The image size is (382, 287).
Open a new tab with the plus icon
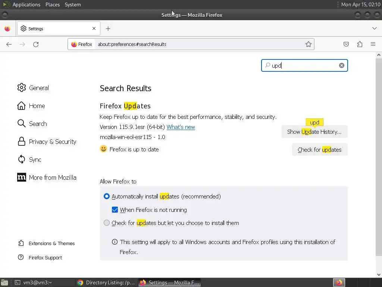(x=108, y=28)
